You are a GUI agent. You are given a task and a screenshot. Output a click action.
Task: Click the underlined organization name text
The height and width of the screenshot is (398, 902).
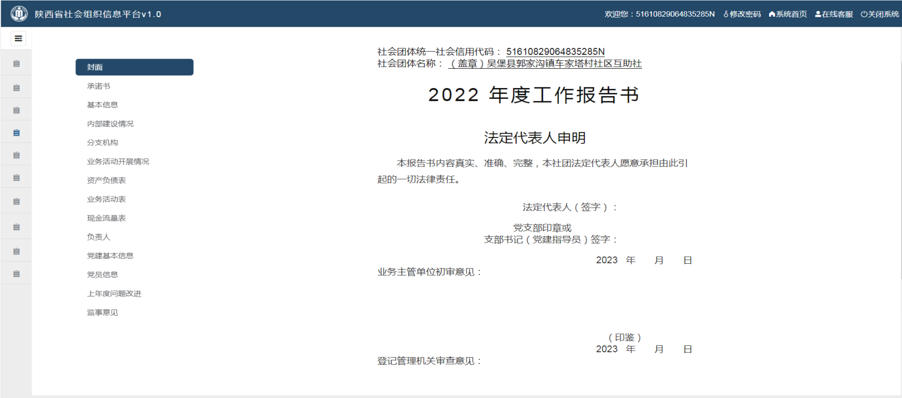pyautogui.click(x=545, y=63)
